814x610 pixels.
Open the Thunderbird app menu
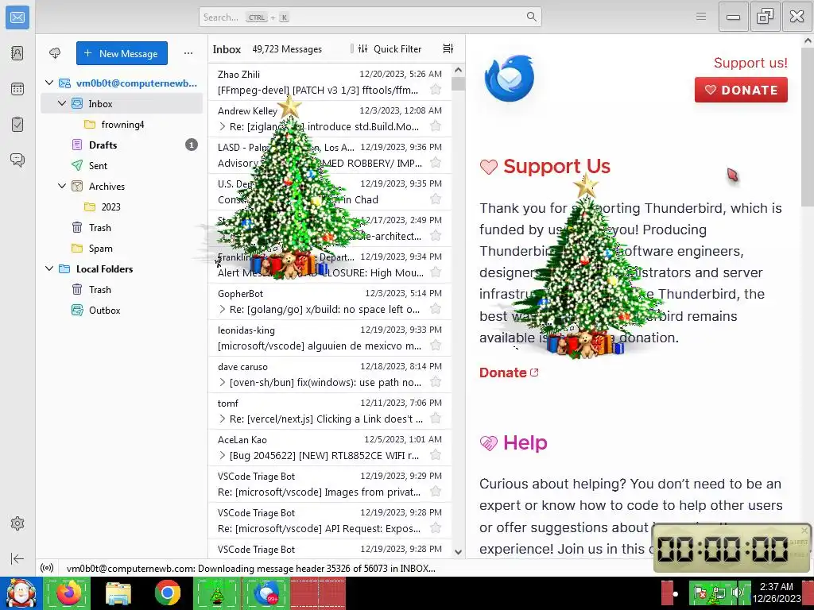701,17
